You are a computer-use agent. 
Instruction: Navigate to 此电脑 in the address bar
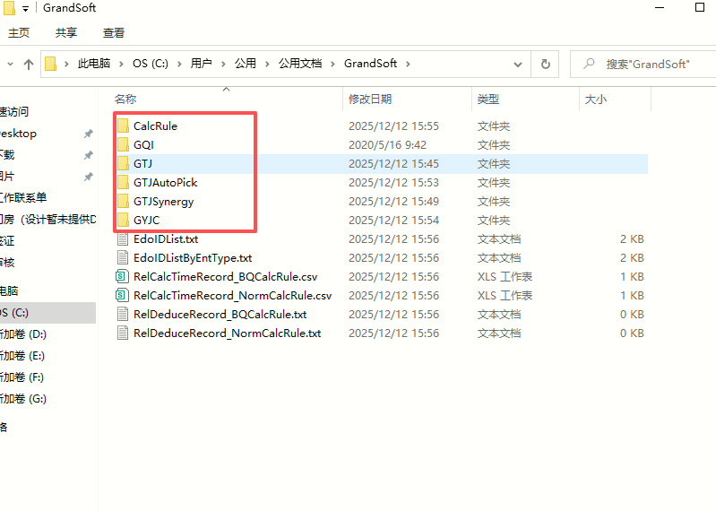94,64
